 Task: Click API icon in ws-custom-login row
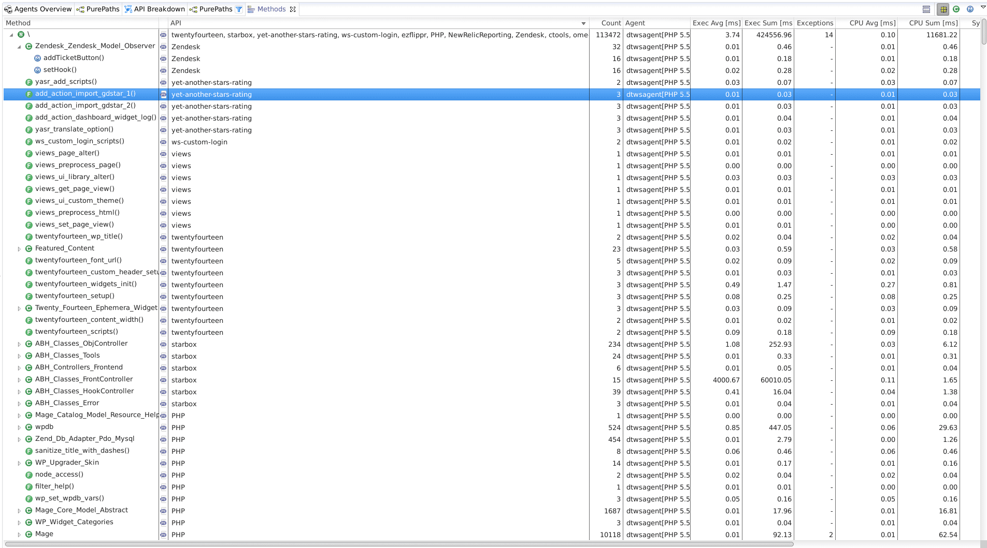click(163, 142)
